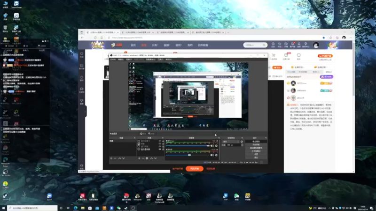This screenshot has height=211, width=376.
Task: Pop out the Scenes dock panel
Action: pos(135,138)
